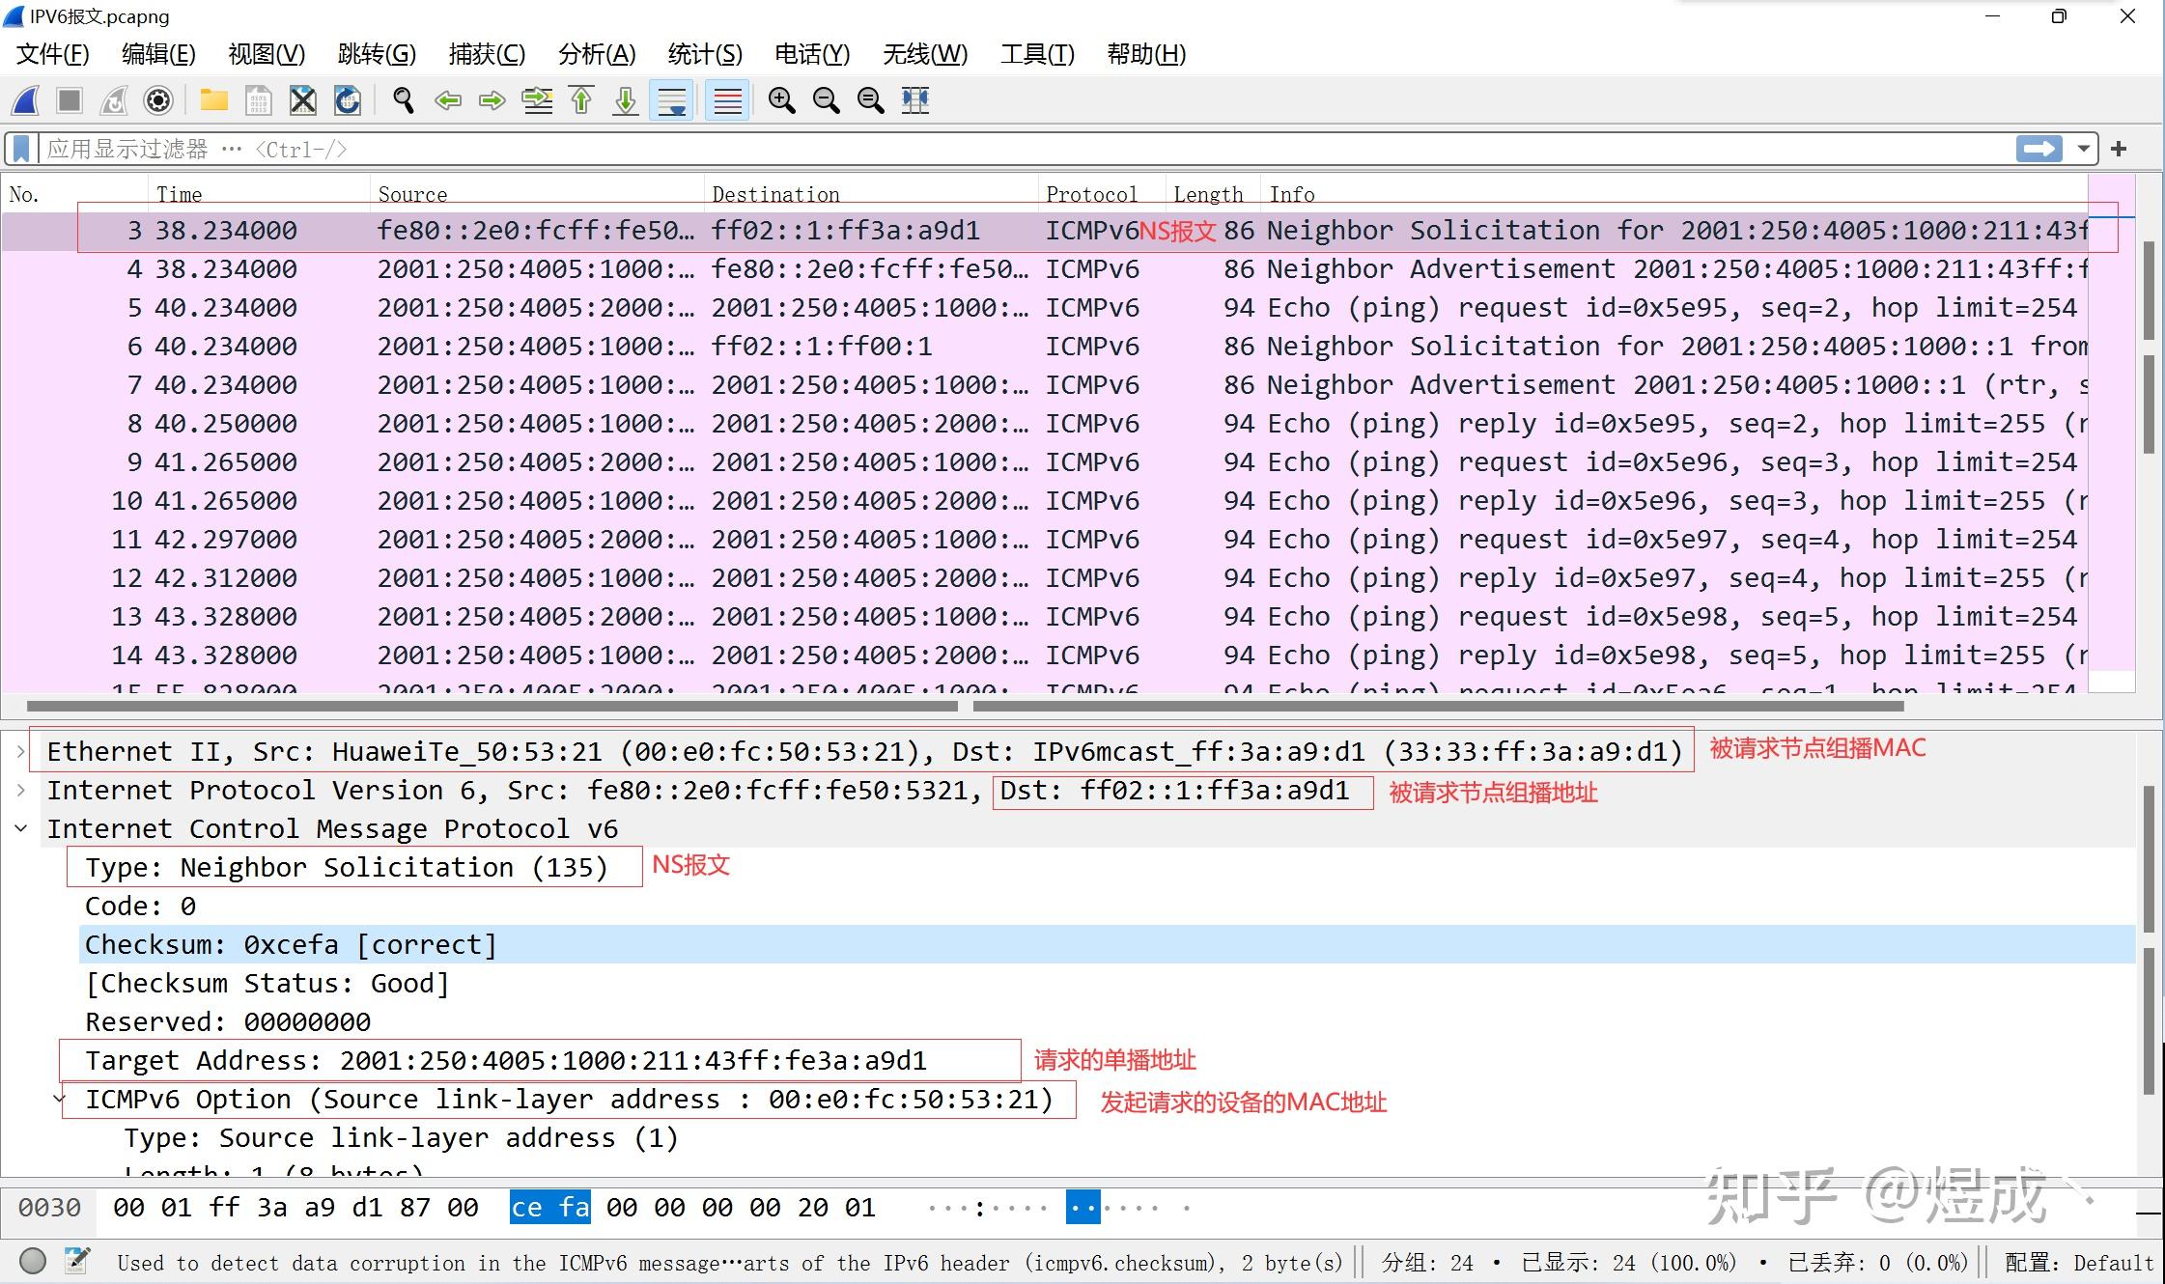Open the 统计(S) menu

(706, 55)
